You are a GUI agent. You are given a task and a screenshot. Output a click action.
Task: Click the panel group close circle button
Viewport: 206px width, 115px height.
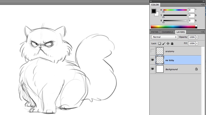pyautogui.click(x=151, y=1)
